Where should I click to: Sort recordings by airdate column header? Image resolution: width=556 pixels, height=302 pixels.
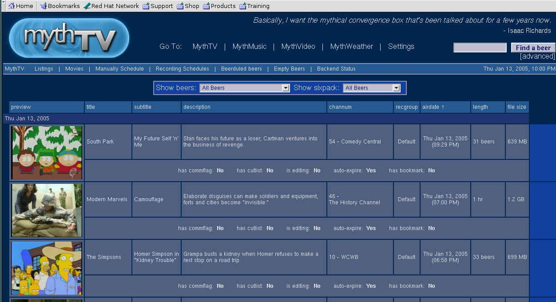[433, 107]
